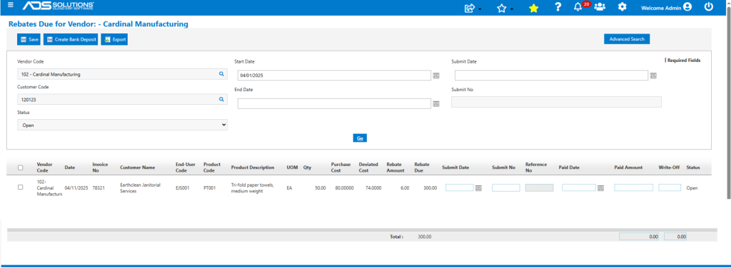Click the Submit Date filter input
This screenshot has height=268, width=731.
point(552,76)
